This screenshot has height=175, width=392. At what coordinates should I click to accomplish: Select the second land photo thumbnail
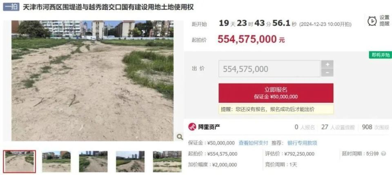click(56, 162)
